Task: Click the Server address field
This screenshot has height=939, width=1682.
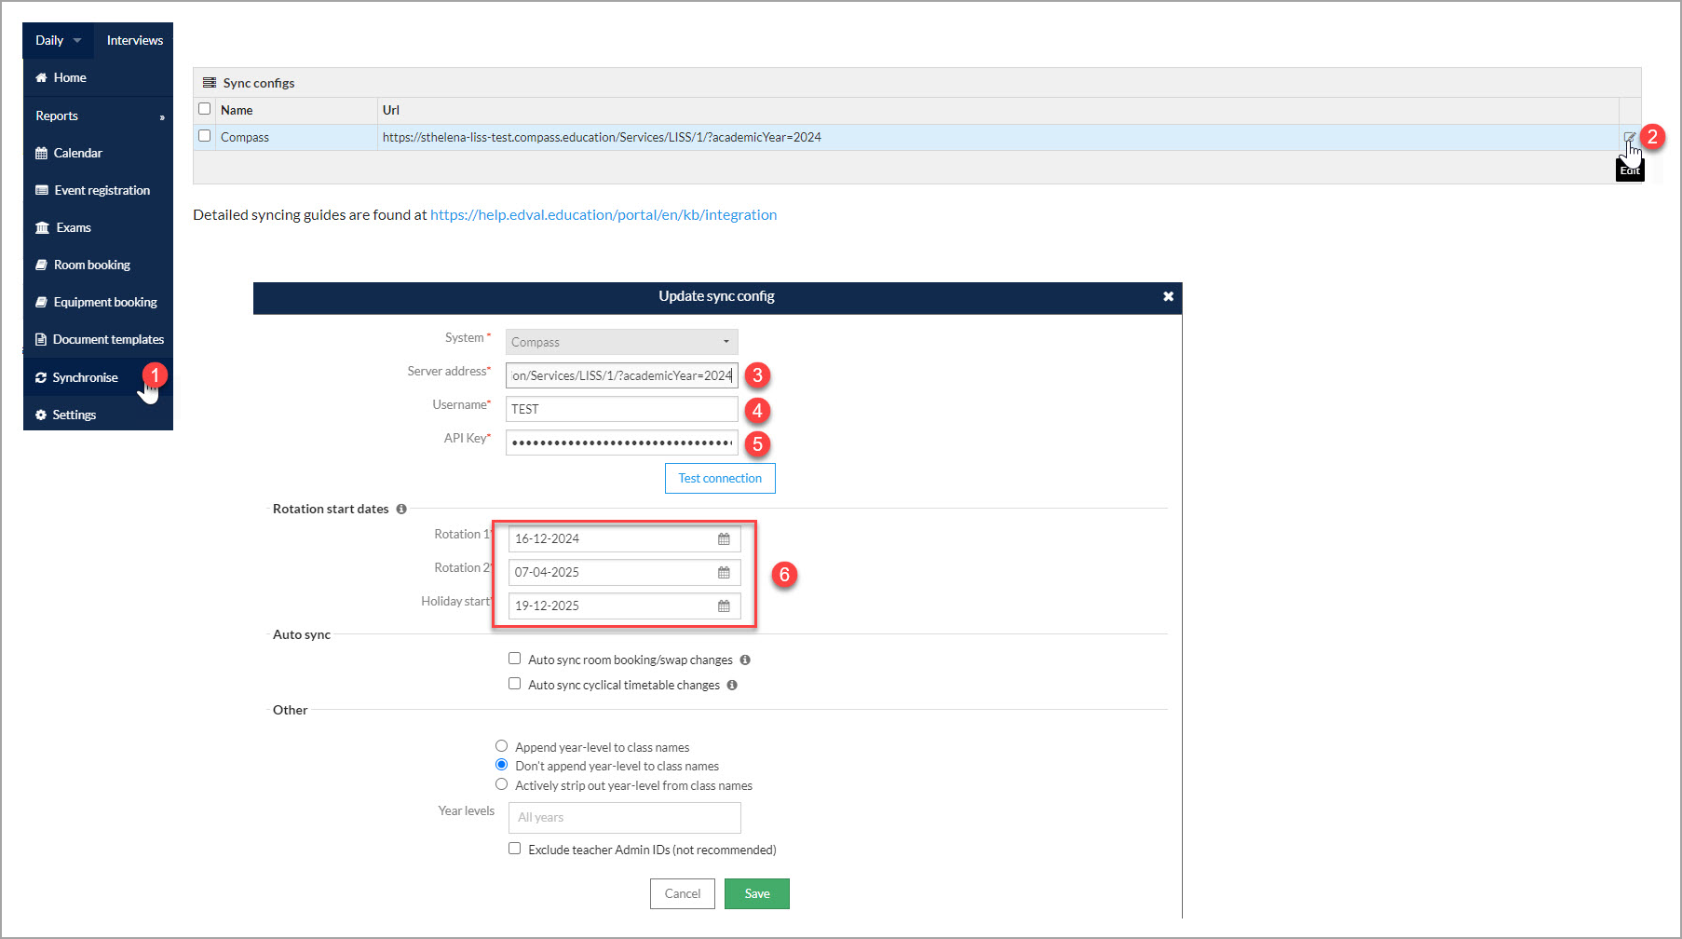Action: (x=622, y=375)
